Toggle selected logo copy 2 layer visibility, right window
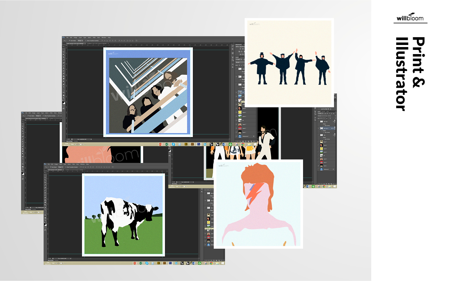This screenshot has height=281, width=450. coord(319,128)
